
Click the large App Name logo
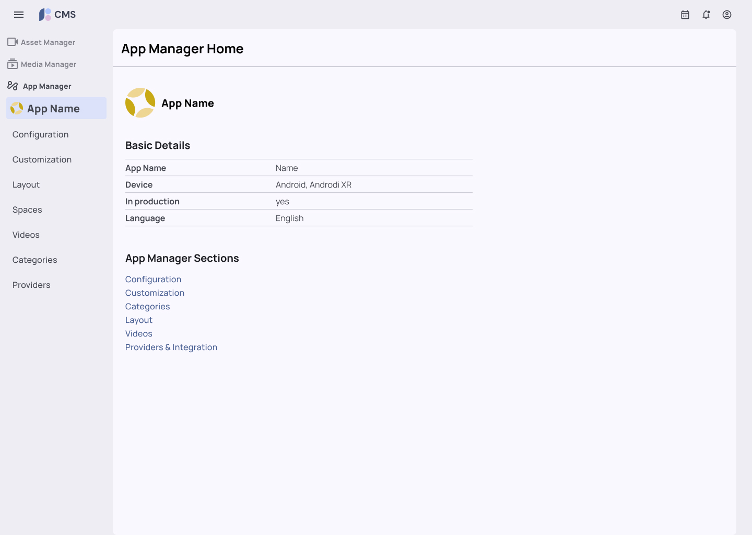pyautogui.click(x=140, y=103)
